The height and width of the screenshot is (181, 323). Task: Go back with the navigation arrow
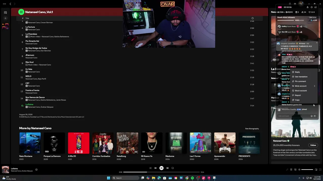pyautogui.click(x=10, y=4)
